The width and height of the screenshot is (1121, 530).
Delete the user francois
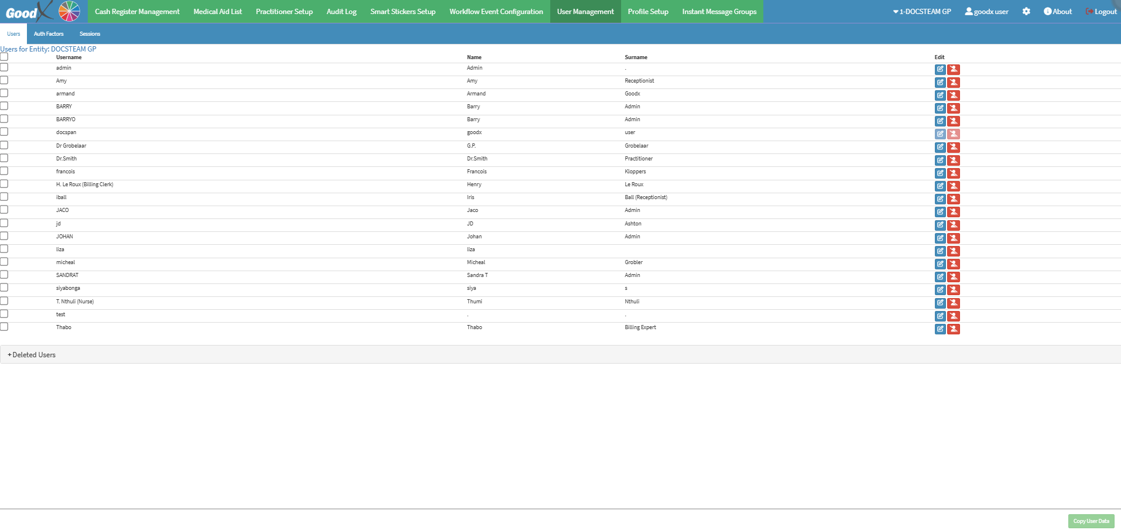953,173
